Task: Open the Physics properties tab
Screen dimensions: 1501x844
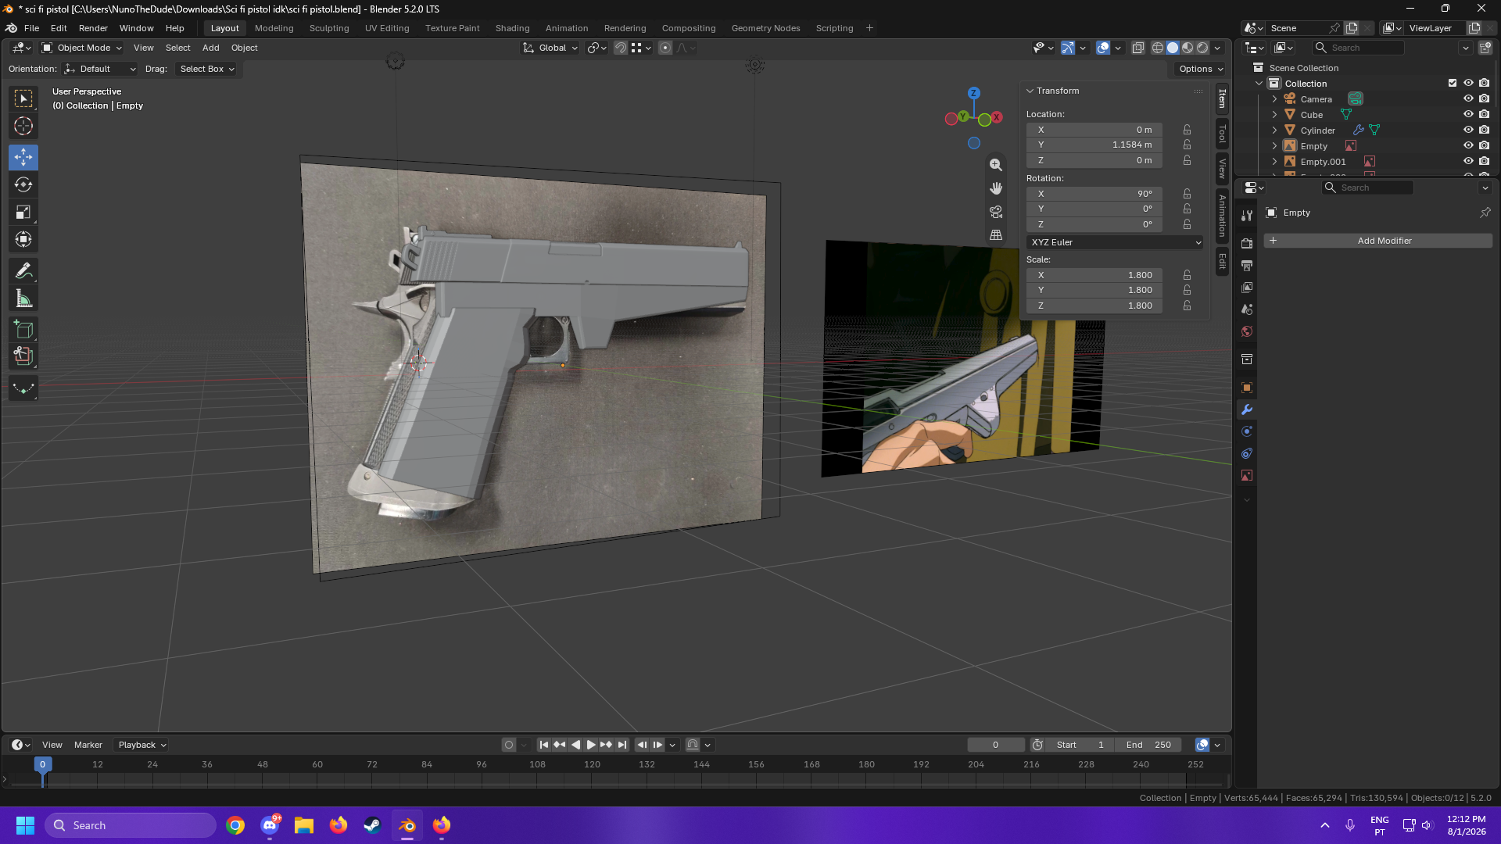Action: click(x=1247, y=431)
